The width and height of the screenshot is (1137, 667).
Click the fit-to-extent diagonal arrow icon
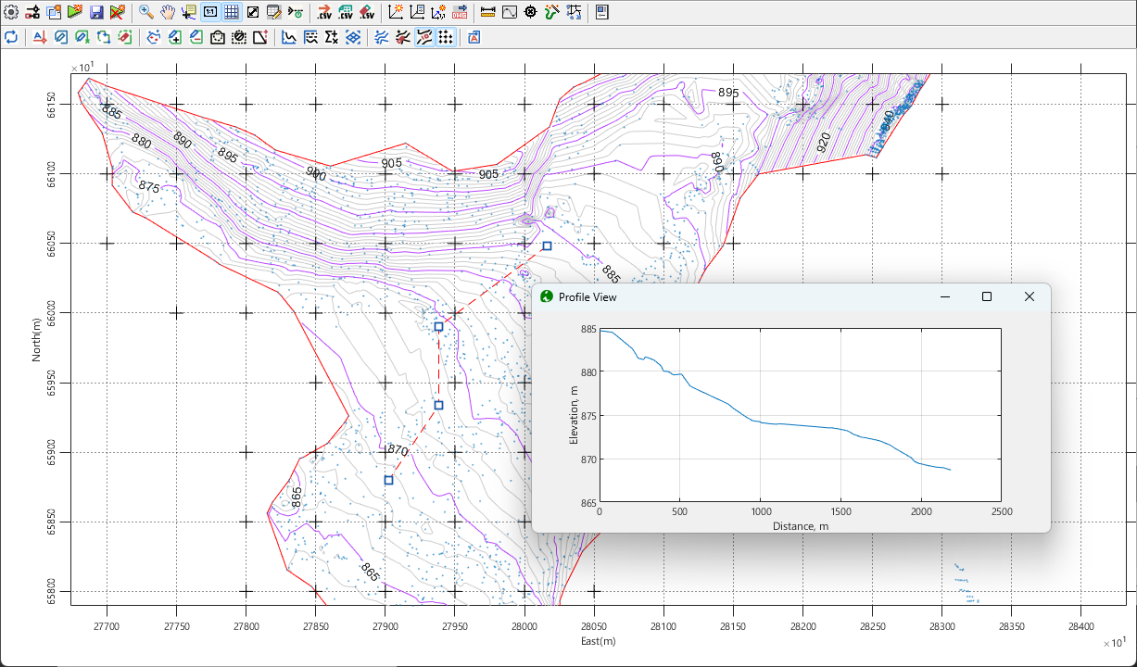(x=252, y=12)
